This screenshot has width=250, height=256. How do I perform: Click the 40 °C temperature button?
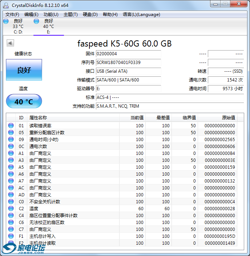pyautogui.click(x=24, y=101)
